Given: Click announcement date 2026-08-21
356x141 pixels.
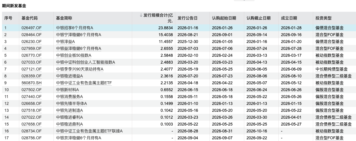Looking at the screenshot, I should [188, 35].
